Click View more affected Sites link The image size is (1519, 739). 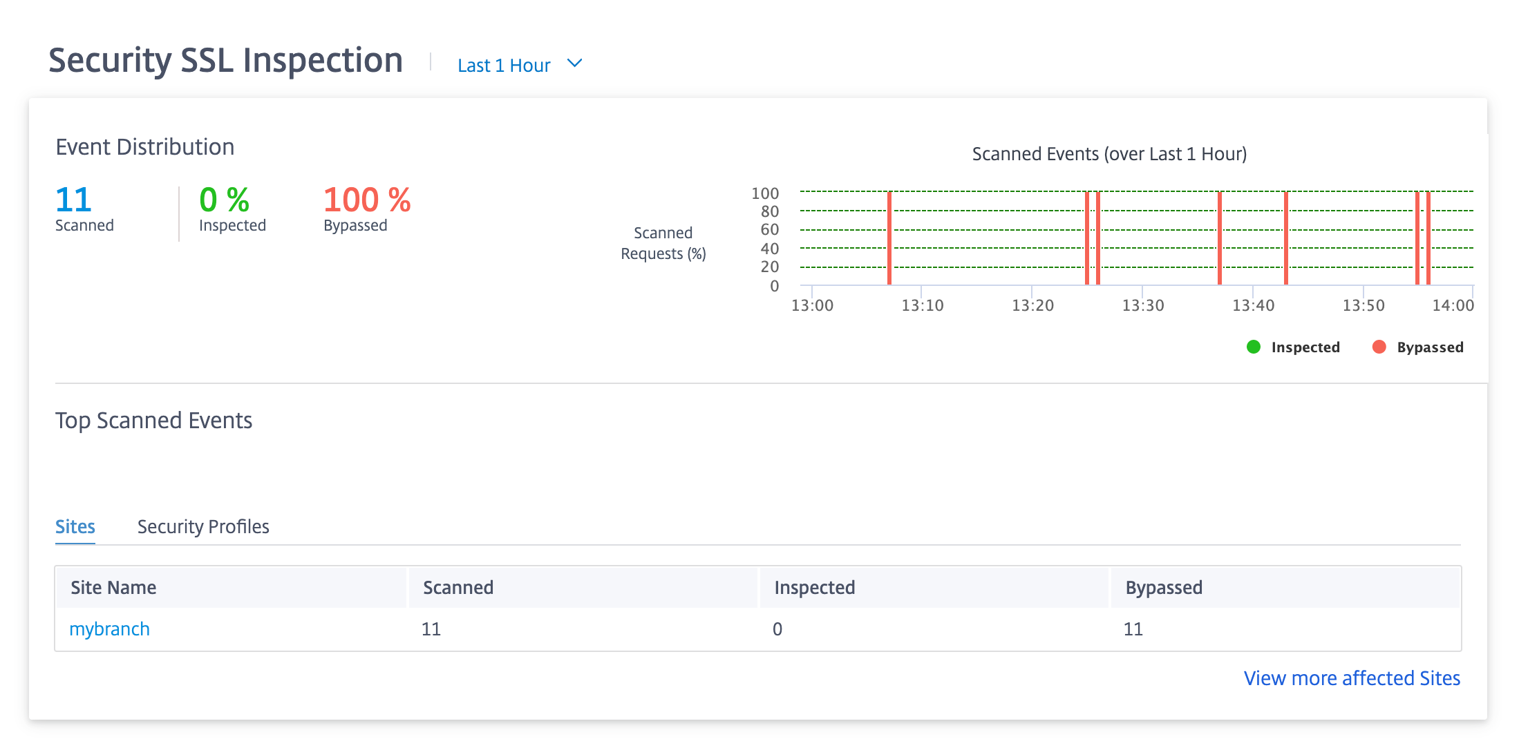tap(1352, 678)
